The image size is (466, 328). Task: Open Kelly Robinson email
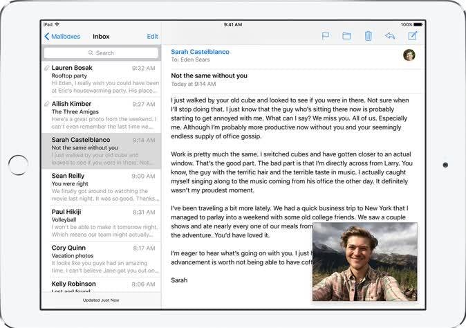tap(102, 285)
